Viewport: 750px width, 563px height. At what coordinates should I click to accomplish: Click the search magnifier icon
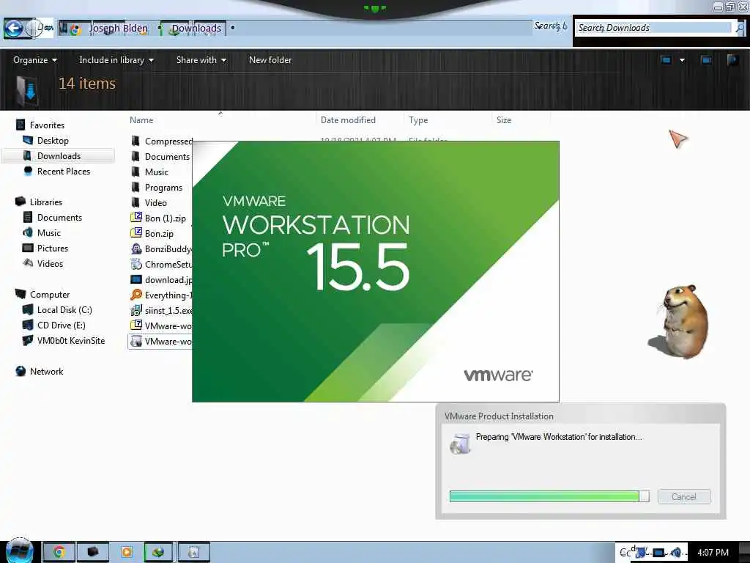[740, 29]
